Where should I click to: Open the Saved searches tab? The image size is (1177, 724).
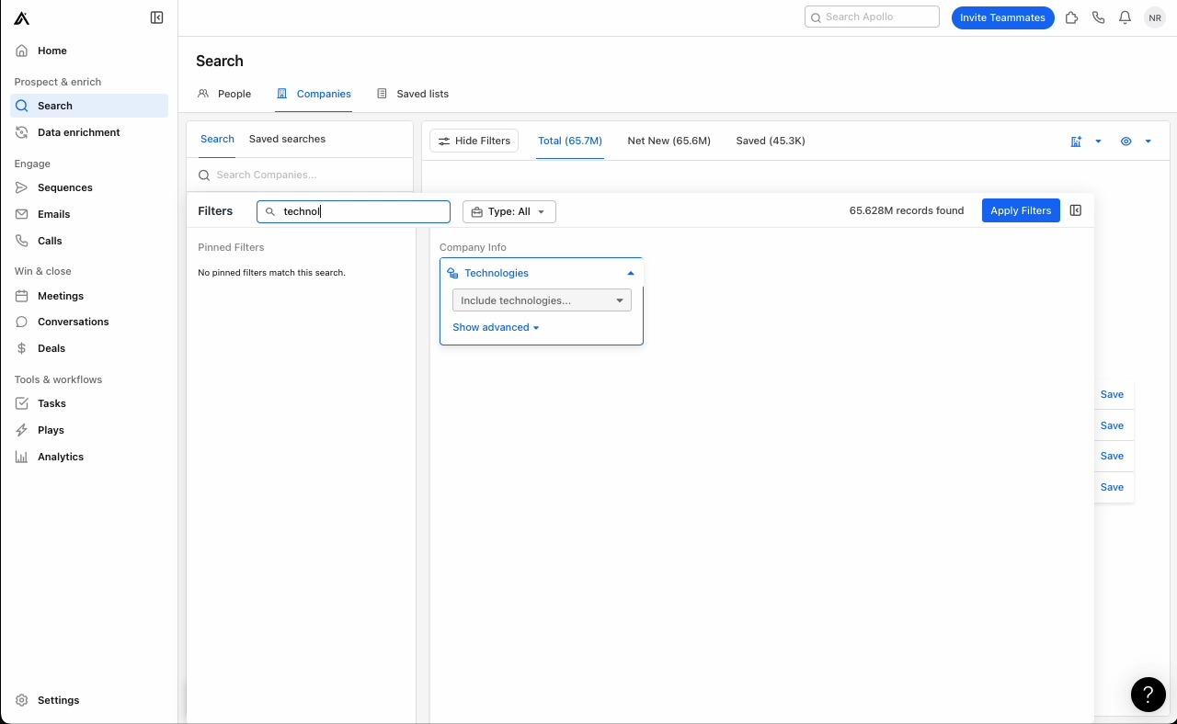click(287, 139)
